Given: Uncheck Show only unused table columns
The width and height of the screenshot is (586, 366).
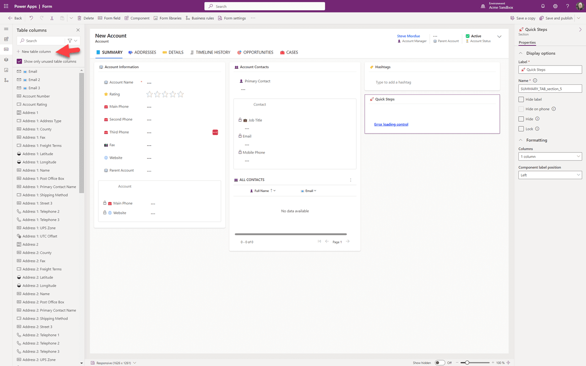Looking at the screenshot, I should [19, 61].
